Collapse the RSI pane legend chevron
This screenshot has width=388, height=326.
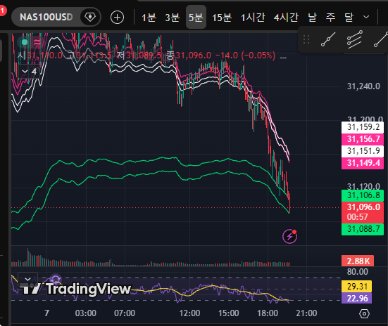(x=28, y=279)
